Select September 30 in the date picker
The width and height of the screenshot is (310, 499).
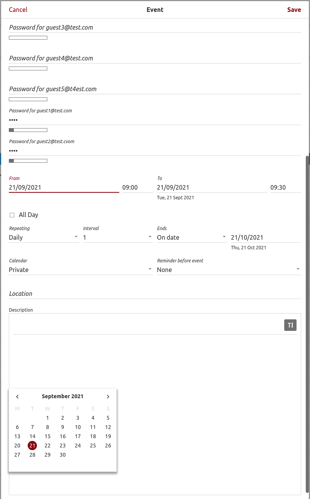pyautogui.click(x=62, y=455)
